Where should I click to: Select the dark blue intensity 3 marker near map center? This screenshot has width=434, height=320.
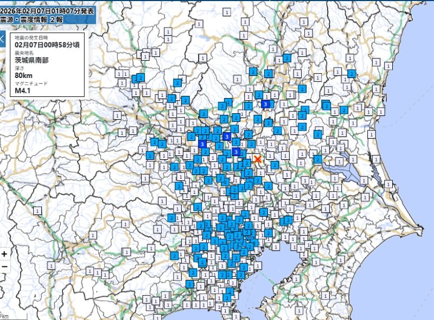pyautogui.click(x=236, y=152)
